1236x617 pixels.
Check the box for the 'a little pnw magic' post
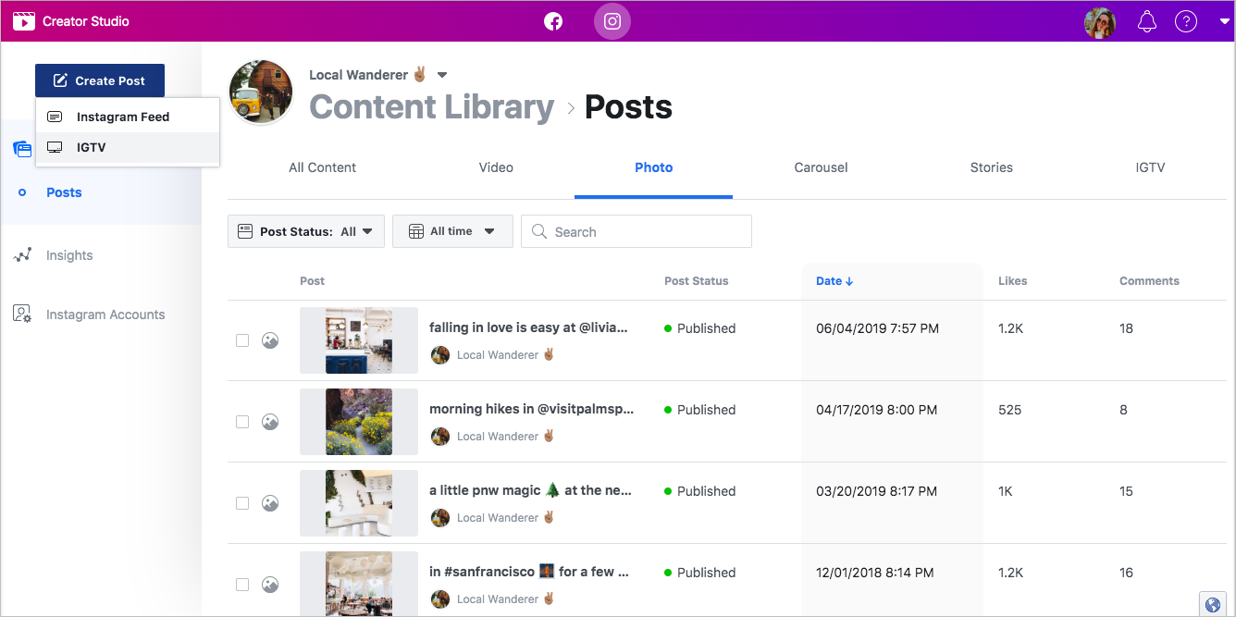[x=241, y=503]
